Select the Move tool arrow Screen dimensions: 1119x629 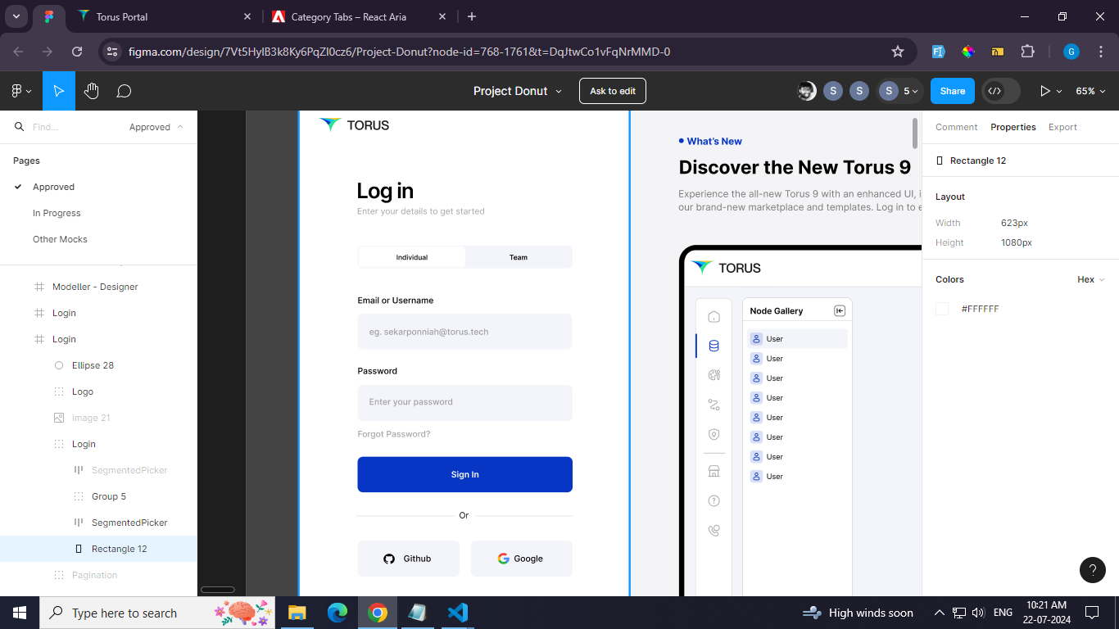coord(59,91)
